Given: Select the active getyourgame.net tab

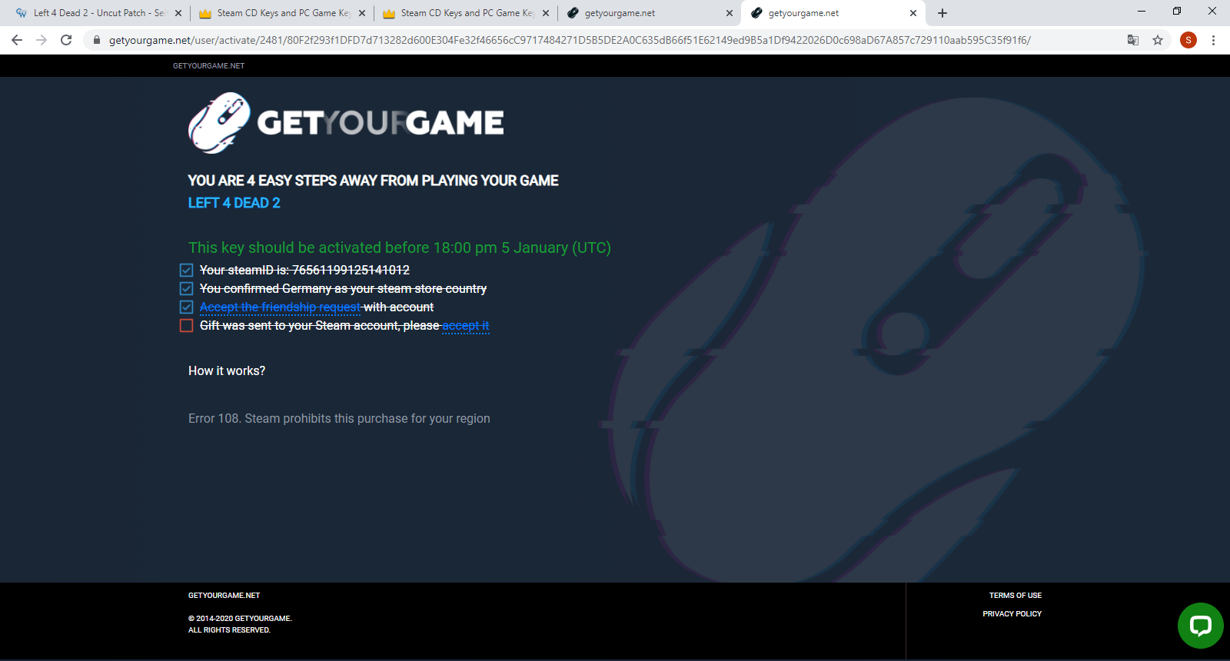Looking at the screenshot, I should coord(833,13).
